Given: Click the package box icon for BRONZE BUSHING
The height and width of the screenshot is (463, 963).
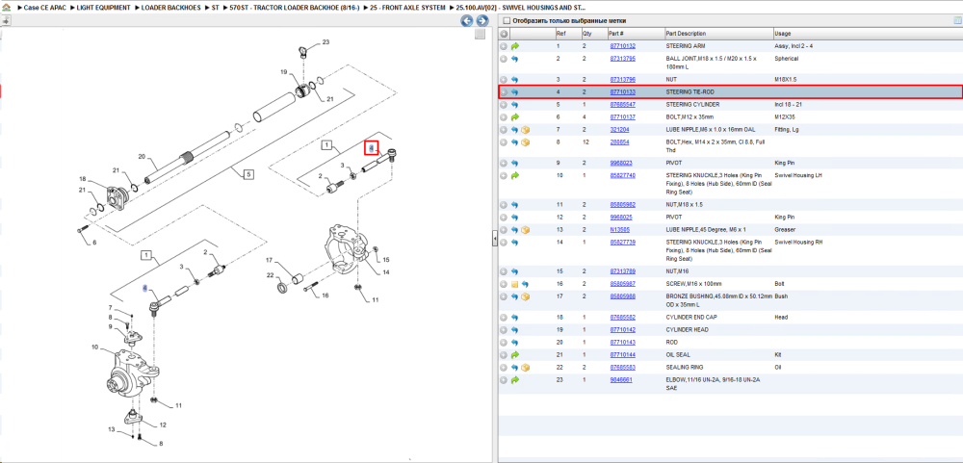Looking at the screenshot, I should coord(525,296).
